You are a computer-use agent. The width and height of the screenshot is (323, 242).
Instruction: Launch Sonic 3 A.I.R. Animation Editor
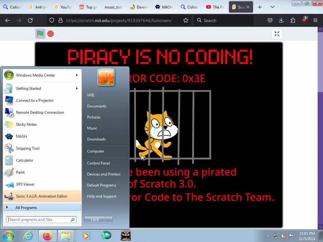[42, 196]
